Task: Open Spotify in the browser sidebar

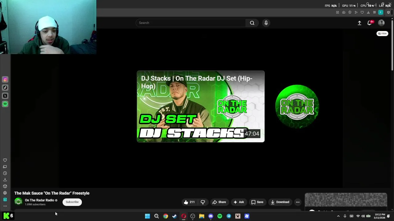Action: [5, 104]
